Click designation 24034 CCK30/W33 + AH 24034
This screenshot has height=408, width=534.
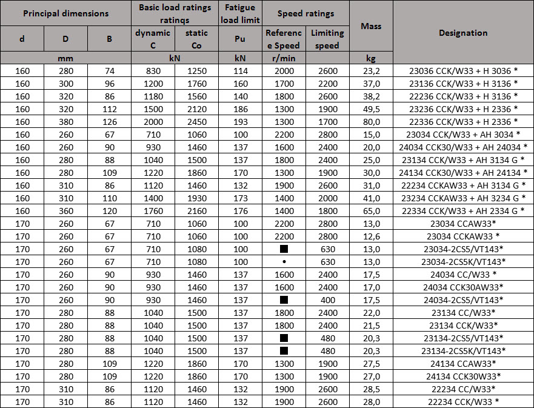click(463, 147)
